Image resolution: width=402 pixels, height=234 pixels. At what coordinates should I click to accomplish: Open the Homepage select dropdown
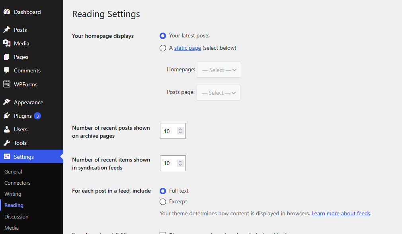point(219,70)
